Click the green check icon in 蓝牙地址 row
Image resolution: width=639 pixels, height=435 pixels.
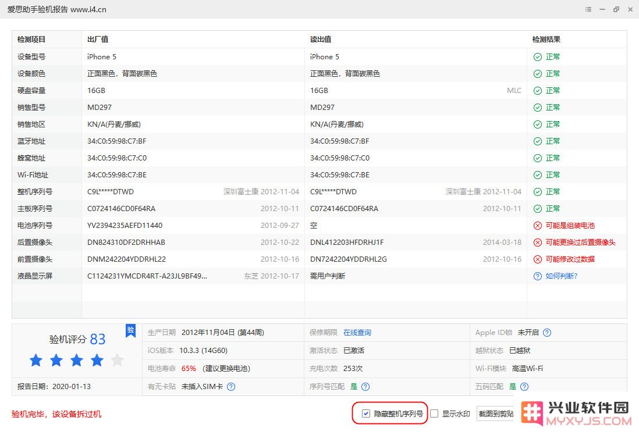click(538, 141)
